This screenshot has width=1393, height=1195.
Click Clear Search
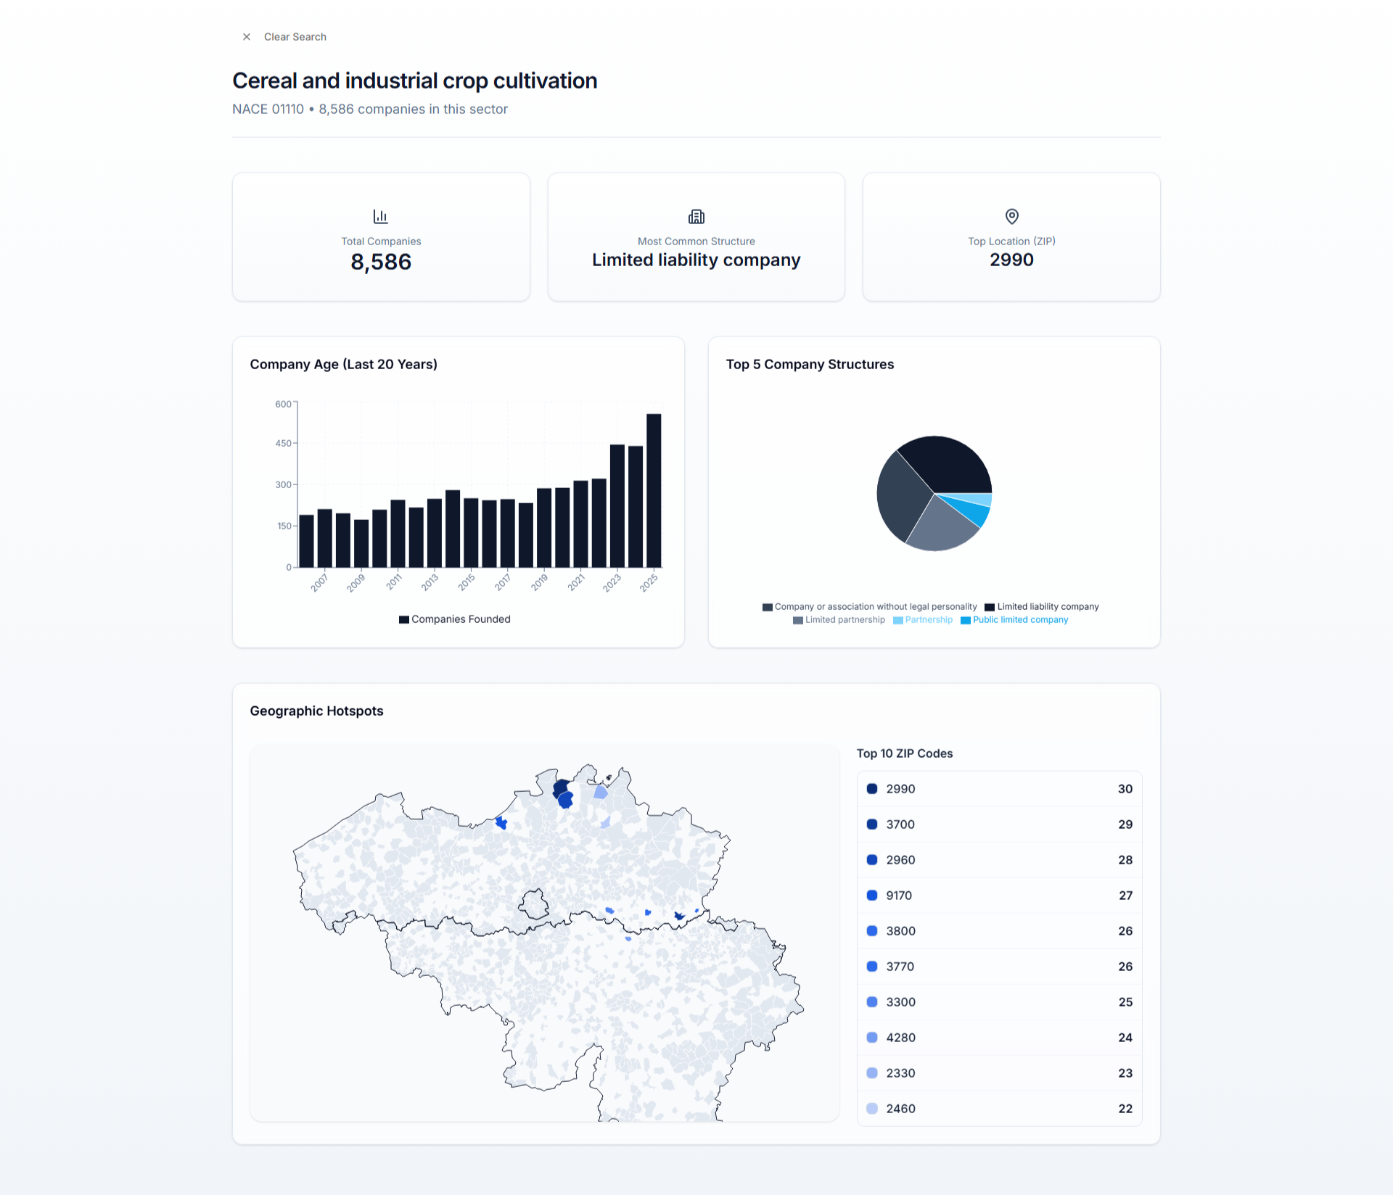coord(295,36)
